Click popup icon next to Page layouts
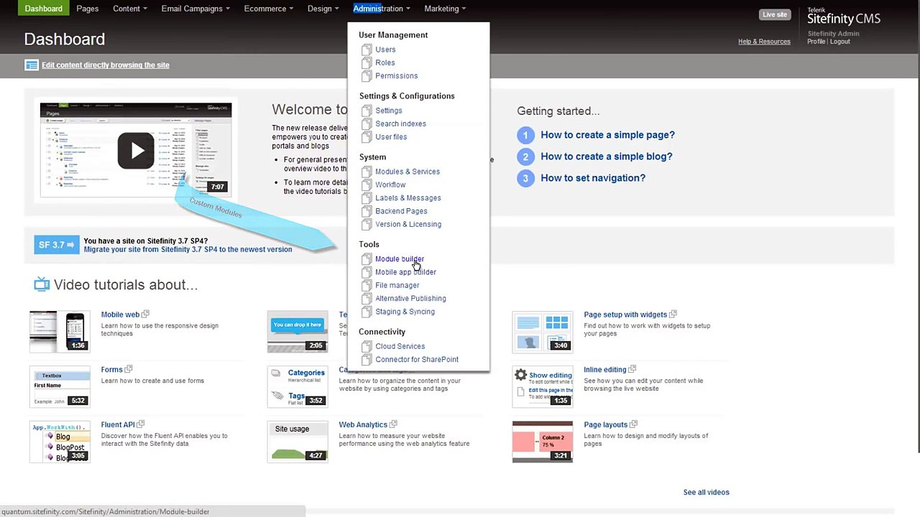The height and width of the screenshot is (517, 920). click(634, 424)
